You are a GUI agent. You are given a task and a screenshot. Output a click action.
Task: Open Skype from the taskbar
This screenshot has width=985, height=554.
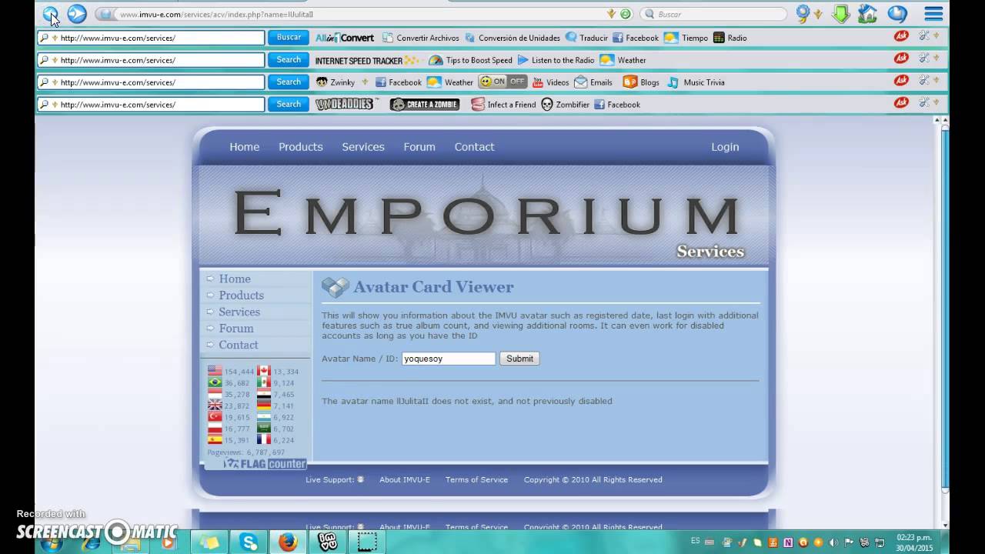tap(249, 542)
